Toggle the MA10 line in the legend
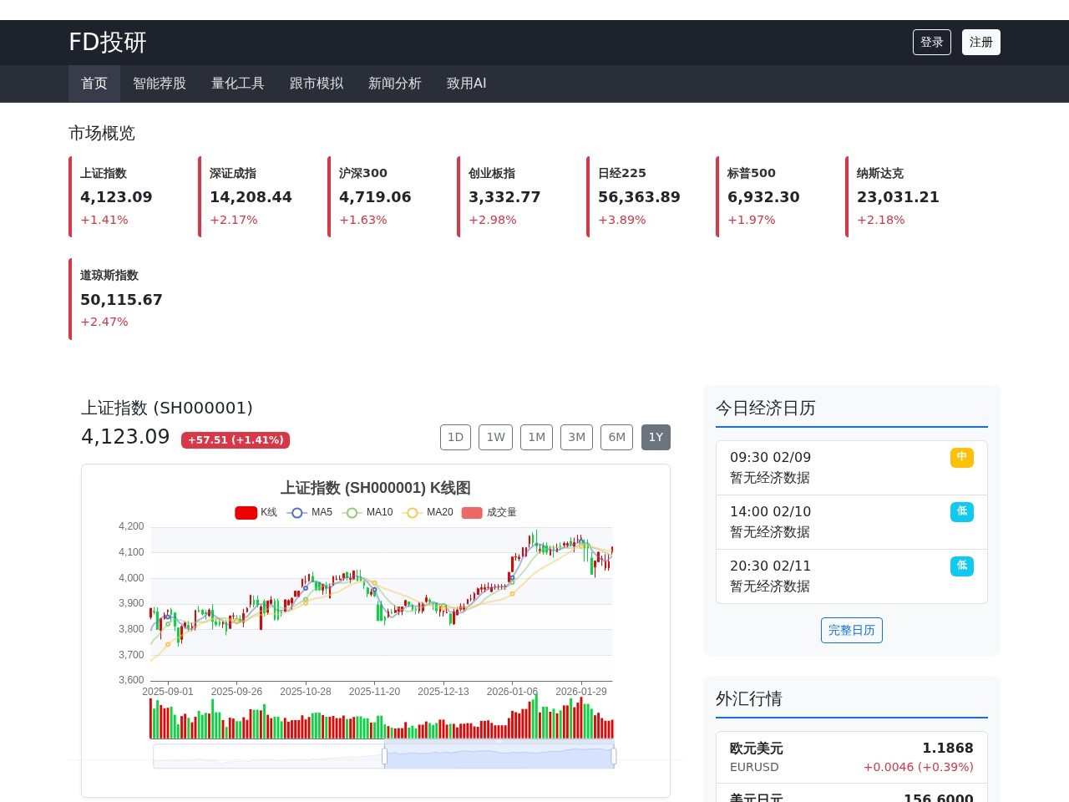This screenshot has height=802, width=1069. [x=367, y=512]
